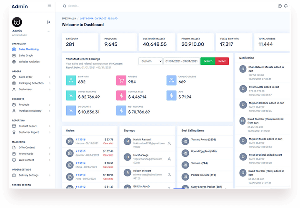The height and width of the screenshot is (208, 300).
Task: Click the td profile avatar
Action: 17,22
